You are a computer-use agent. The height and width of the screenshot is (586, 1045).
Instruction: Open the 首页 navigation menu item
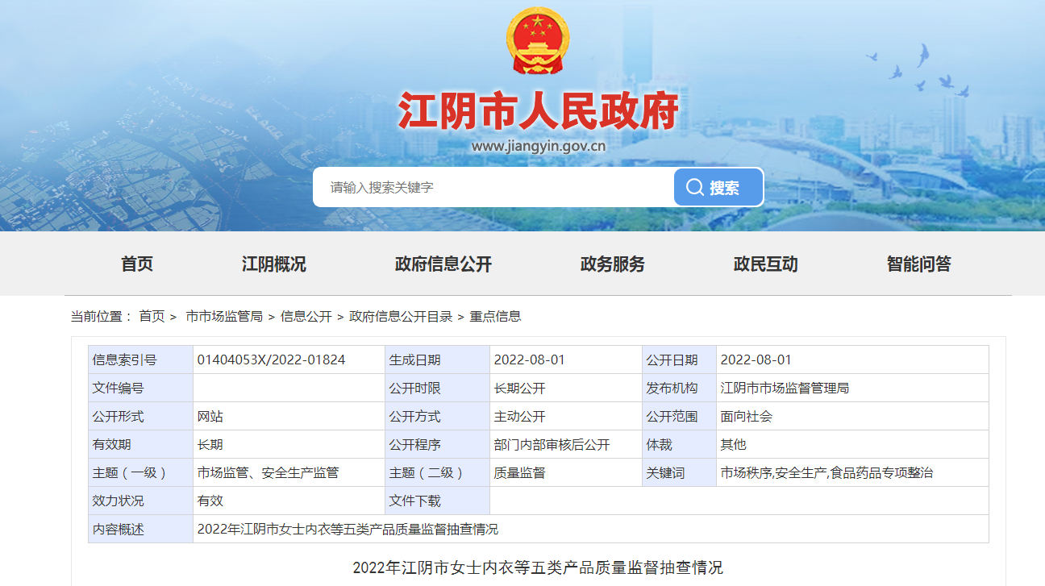(137, 264)
